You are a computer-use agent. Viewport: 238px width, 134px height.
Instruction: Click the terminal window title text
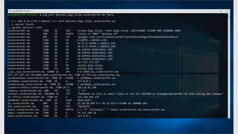click(22, 11)
